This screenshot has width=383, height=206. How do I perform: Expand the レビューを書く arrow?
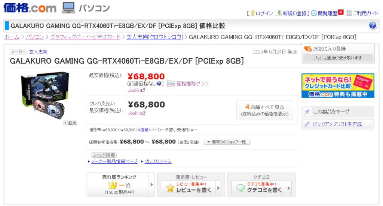pyautogui.click(x=218, y=188)
